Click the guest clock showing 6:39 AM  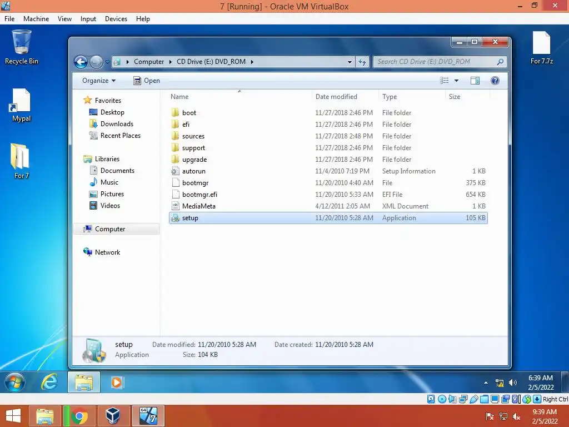(541, 383)
